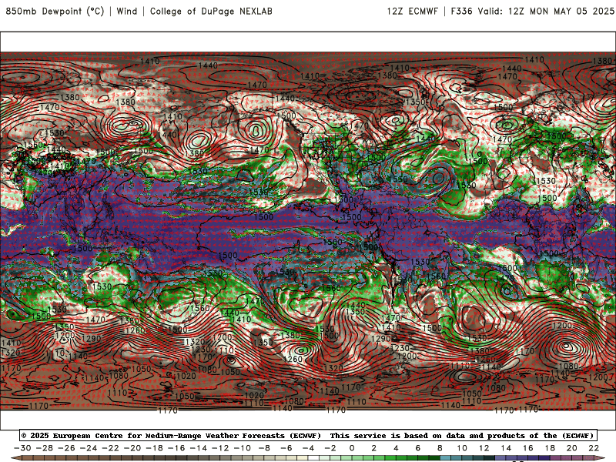The width and height of the screenshot is (616, 462).
Task: Click the -14 color scale label
Action: (199, 448)
